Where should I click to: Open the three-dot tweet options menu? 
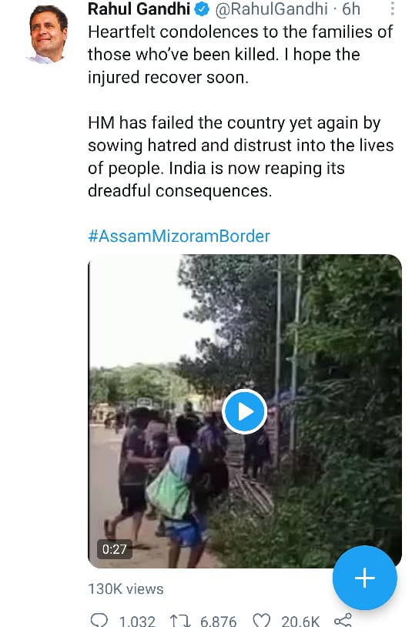393,8
